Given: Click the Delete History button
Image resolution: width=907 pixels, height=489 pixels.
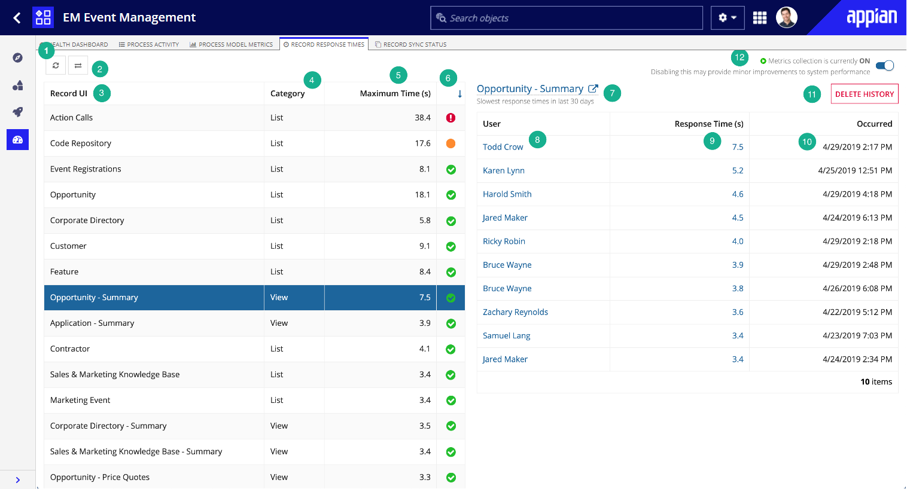Looking at the screenshot, I should pos(865,94).
